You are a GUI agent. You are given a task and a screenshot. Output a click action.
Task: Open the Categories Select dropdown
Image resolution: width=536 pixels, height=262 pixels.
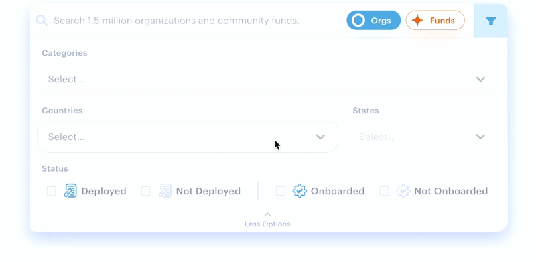tap(267, 79)
